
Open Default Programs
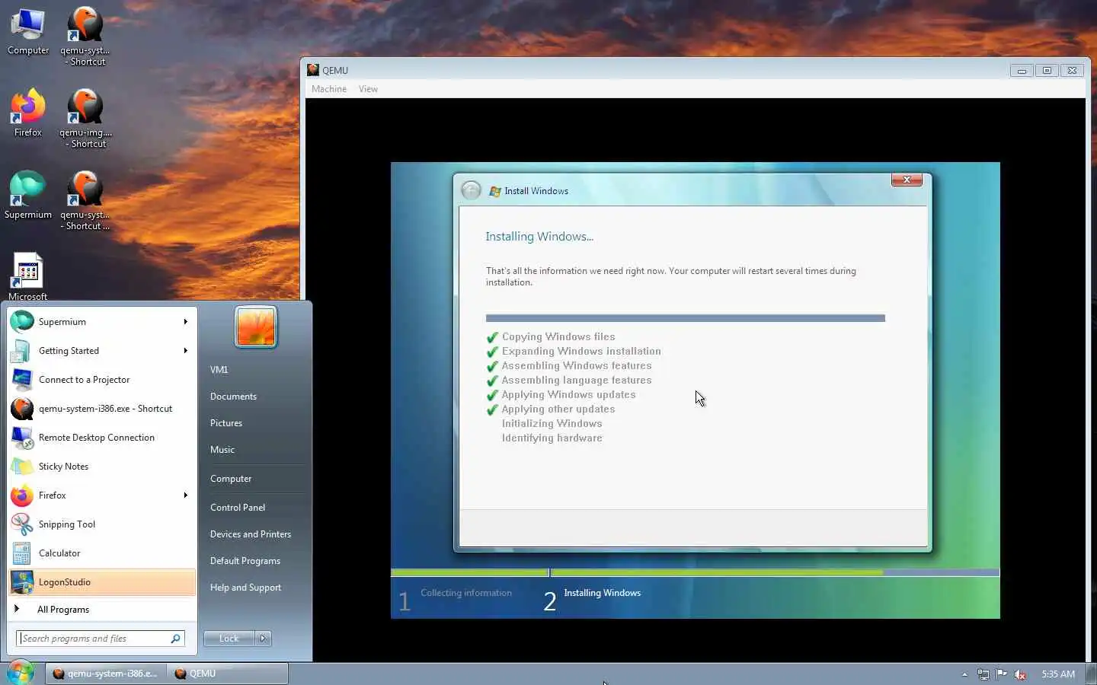[x=245, y=561]
